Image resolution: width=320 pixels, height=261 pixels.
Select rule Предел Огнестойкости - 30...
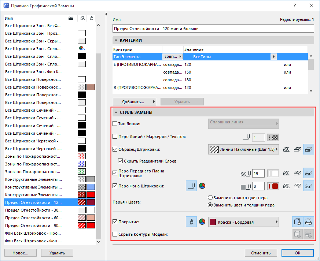click(x=49, y=210)
